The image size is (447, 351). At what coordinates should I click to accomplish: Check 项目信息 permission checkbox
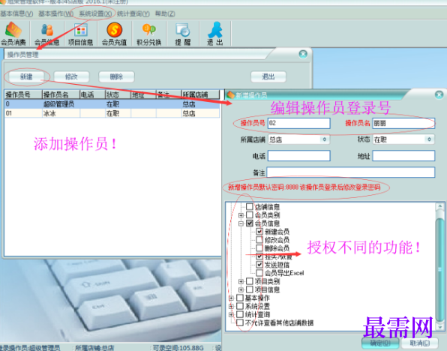point(250,289)
